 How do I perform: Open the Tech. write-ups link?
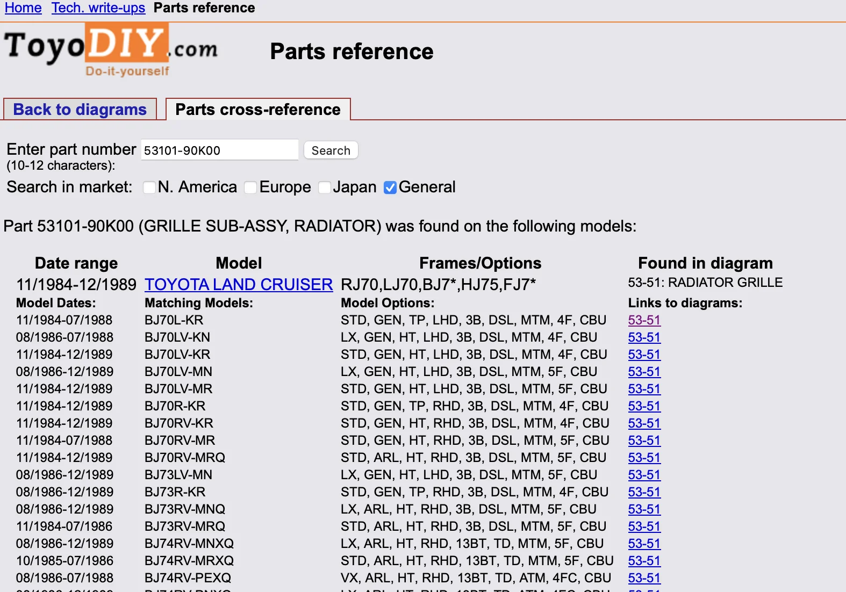[x=98, y=8]
